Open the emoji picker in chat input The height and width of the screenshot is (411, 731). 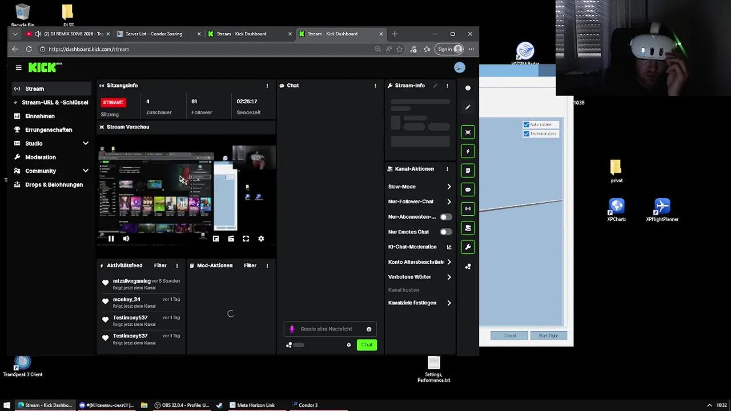[369, 329]
